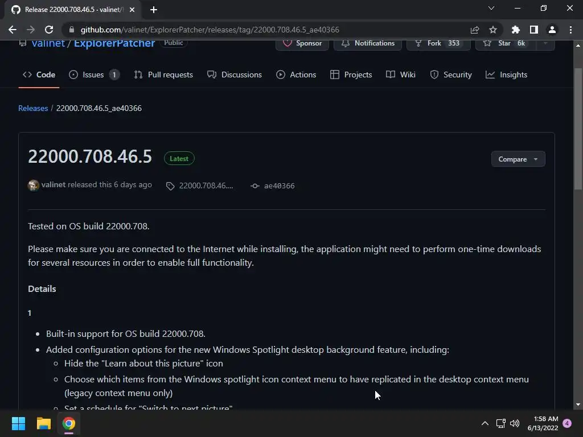Open Chrome three-dot menu
The height and width of the screenshot is (437, 583).
click(570, 30)
